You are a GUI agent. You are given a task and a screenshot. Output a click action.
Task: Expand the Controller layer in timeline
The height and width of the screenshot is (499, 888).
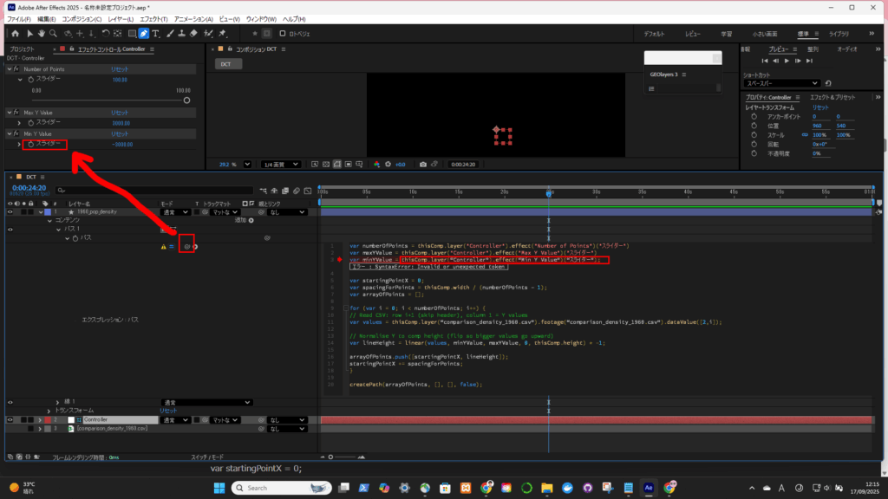pos(39,419)
